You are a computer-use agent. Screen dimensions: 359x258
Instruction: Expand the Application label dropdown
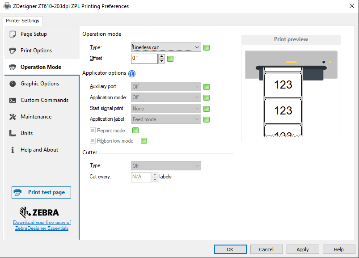pos(166,119)
